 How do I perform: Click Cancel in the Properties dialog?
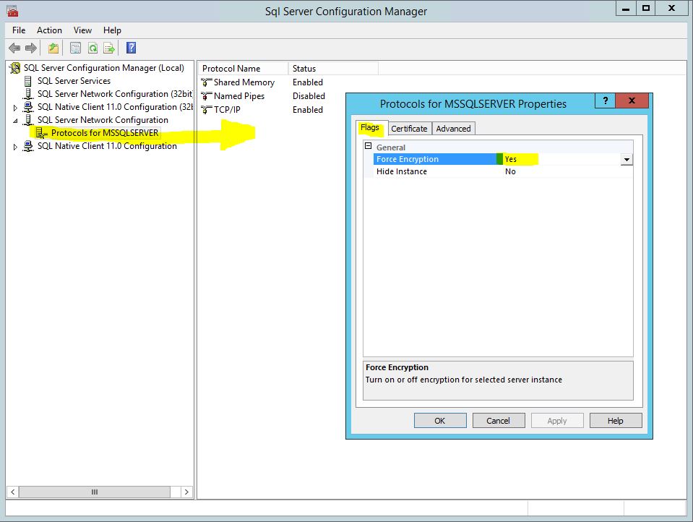[499, 421]
